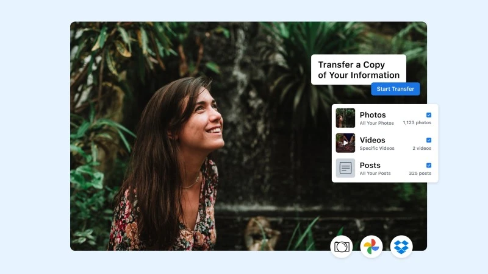This screenshot has width=488, height=274.
Task: Click the Start Transfer button
Action: coord(395,89)
